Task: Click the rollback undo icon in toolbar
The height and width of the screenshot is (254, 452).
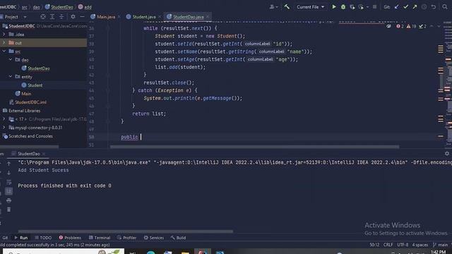Action: pos(433,7)
